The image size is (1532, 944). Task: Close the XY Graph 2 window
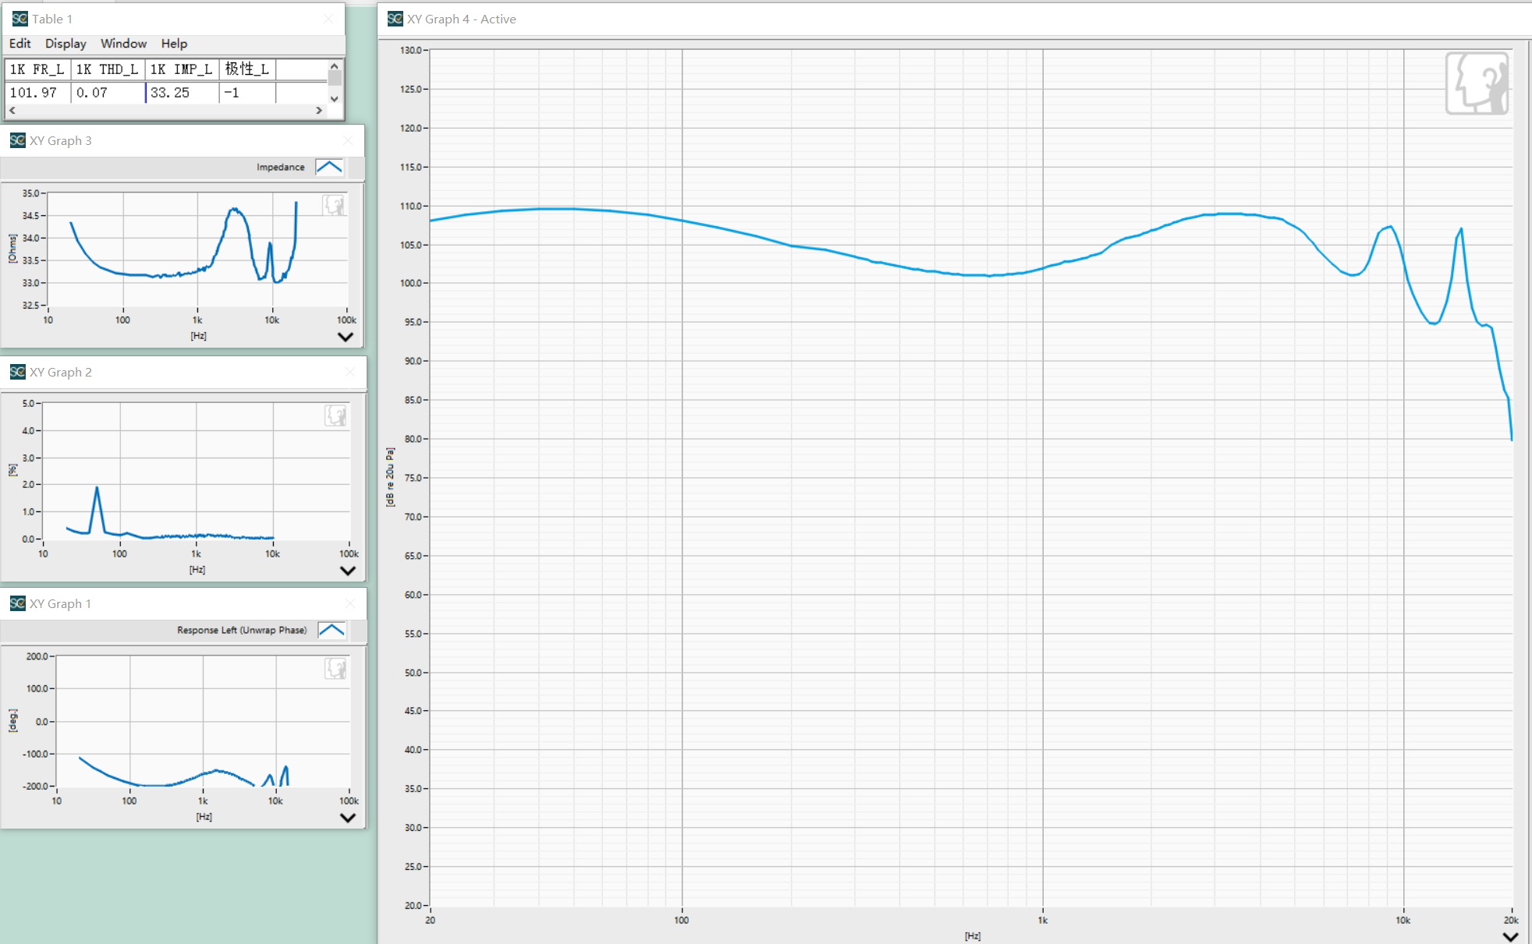tap(350, 372)
